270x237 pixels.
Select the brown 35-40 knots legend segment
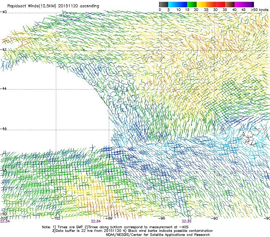(x=230, y=4)
